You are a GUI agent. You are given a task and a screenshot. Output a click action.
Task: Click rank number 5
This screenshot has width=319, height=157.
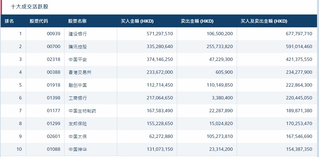click(x=20, y=85)
